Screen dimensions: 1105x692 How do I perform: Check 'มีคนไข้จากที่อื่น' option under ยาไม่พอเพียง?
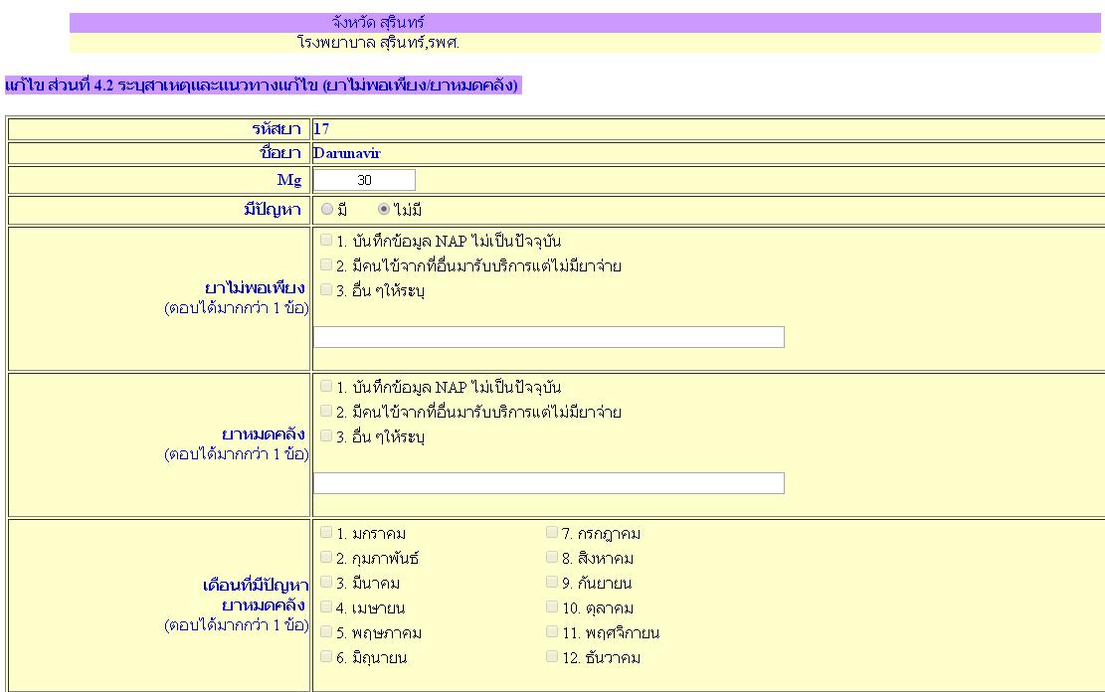(x=326, y=264)
